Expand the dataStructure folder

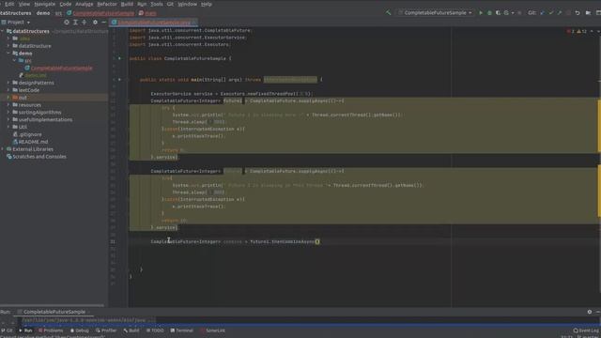tap(8, 46)
